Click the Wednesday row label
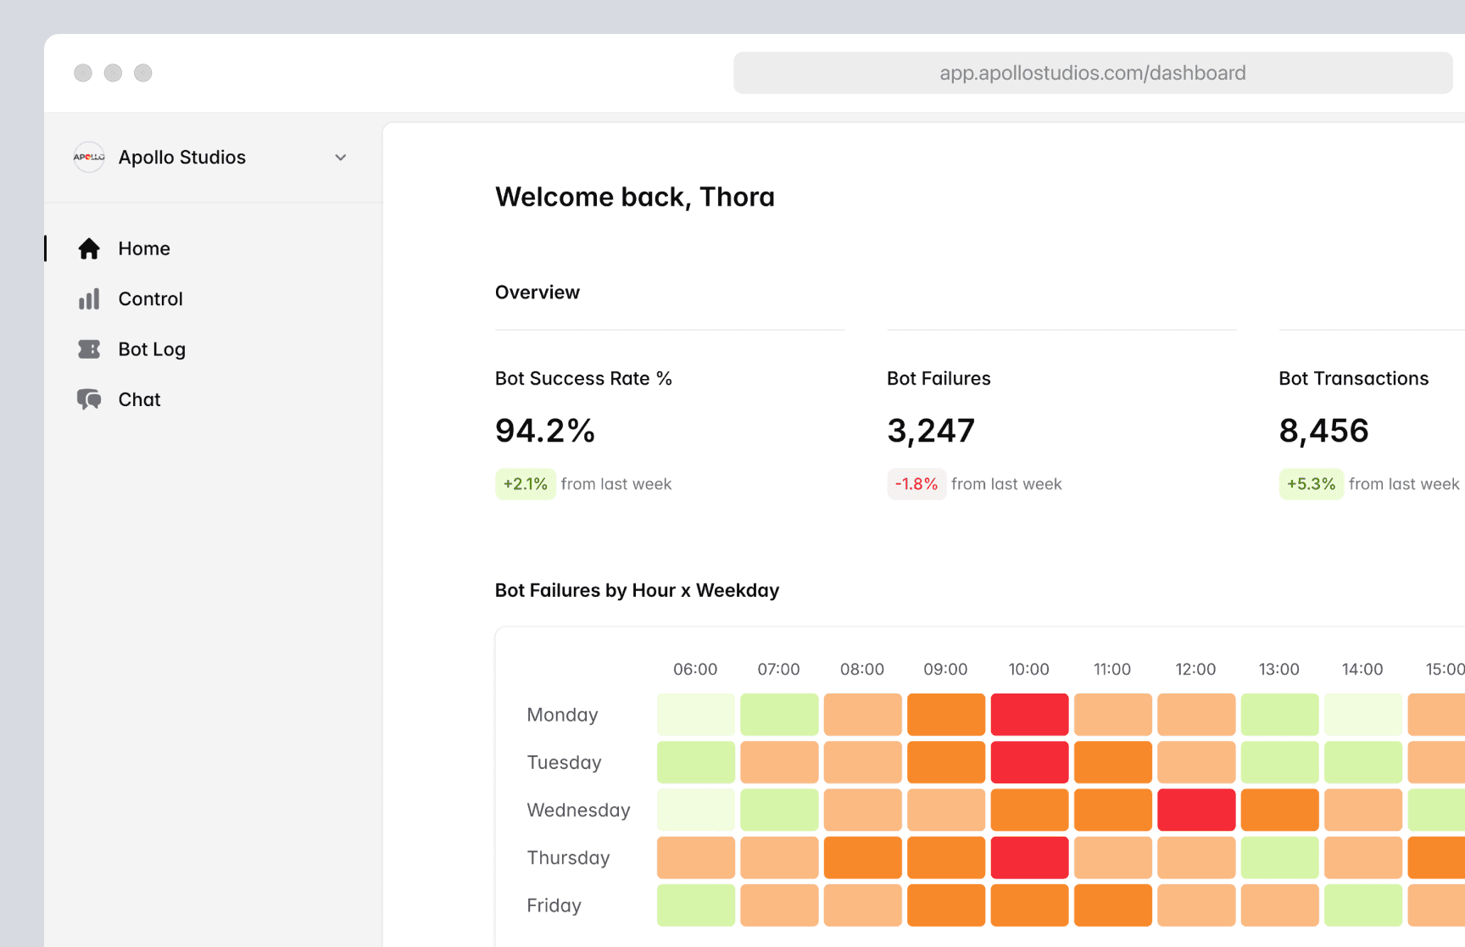Image resolution: width=1465 pixels, height=947 pixels. (578, 810)
